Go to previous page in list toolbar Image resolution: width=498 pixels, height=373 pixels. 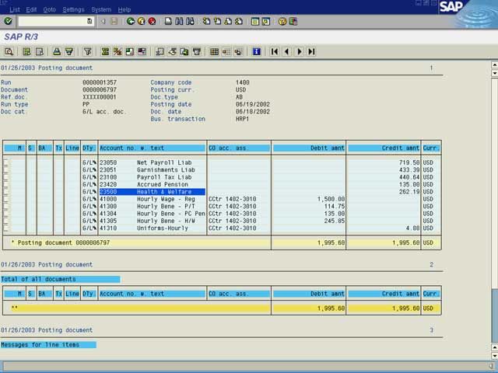pyautogui.click(x=287, y=51)
